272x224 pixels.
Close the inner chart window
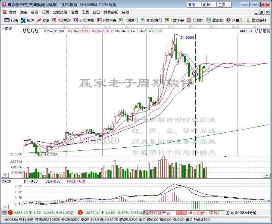tap(267, 12)
